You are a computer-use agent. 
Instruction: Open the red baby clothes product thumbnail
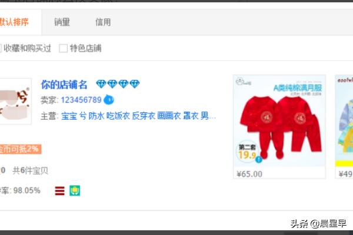[x=279, y=127]
